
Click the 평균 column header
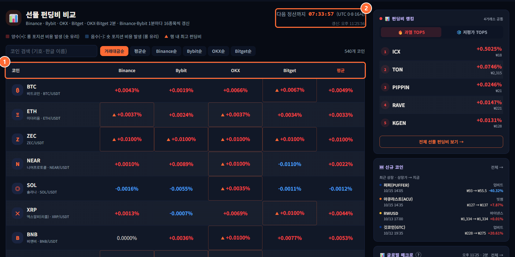tap(340, 71)
